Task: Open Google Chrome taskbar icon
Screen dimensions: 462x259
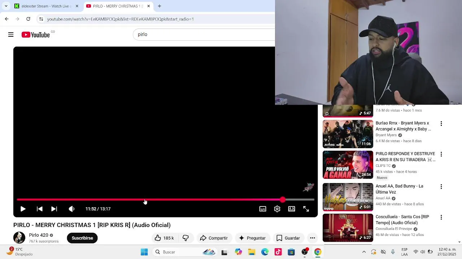Action: tap(318, 252)
